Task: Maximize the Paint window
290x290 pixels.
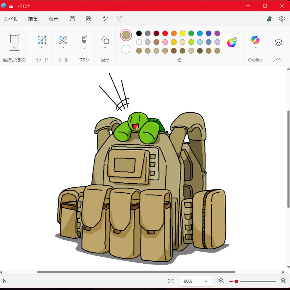Action: click(x=265, y=6)
